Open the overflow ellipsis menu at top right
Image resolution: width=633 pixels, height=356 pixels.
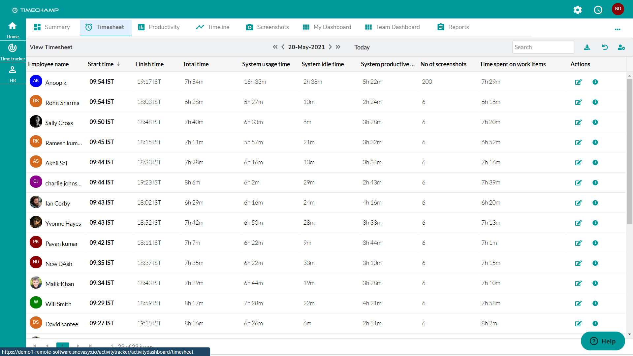(x=617, y=29)
